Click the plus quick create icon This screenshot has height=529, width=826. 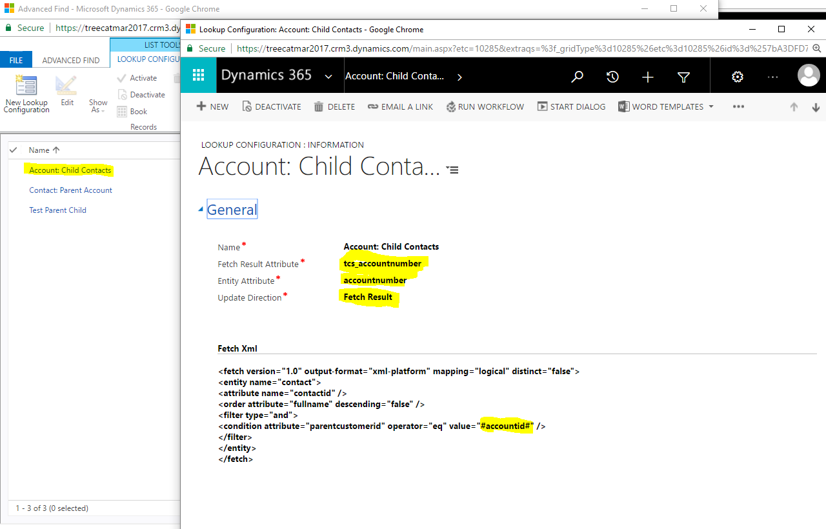[648, 77]
